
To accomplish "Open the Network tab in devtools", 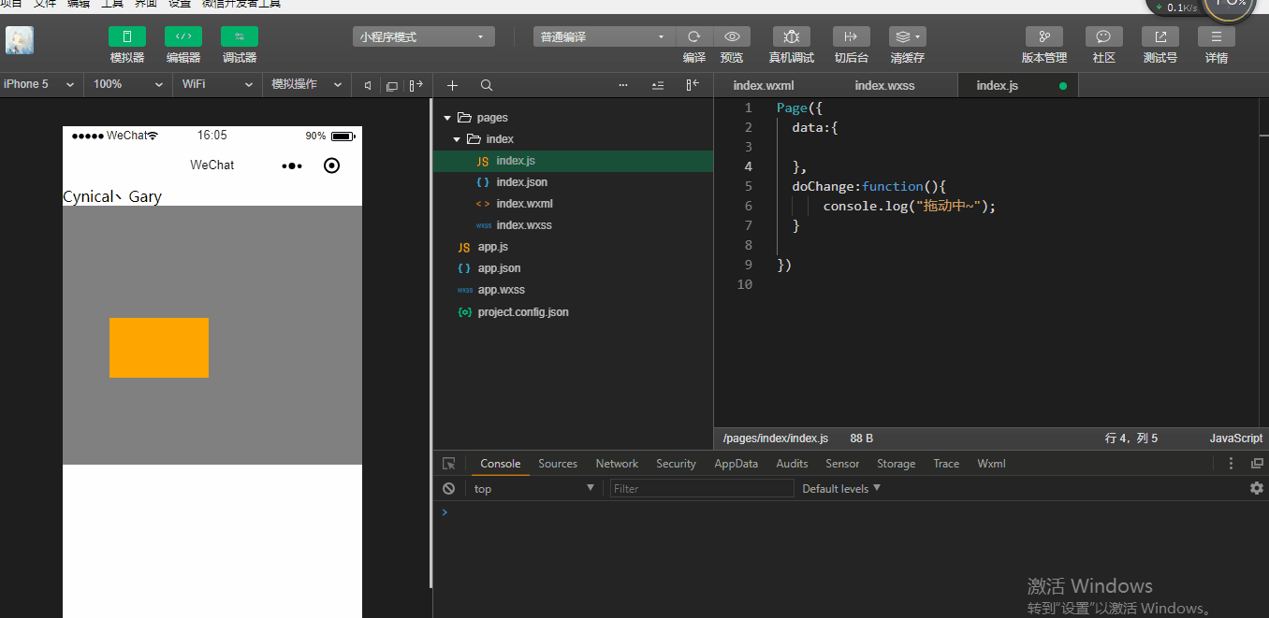I will tap(617, 464).
